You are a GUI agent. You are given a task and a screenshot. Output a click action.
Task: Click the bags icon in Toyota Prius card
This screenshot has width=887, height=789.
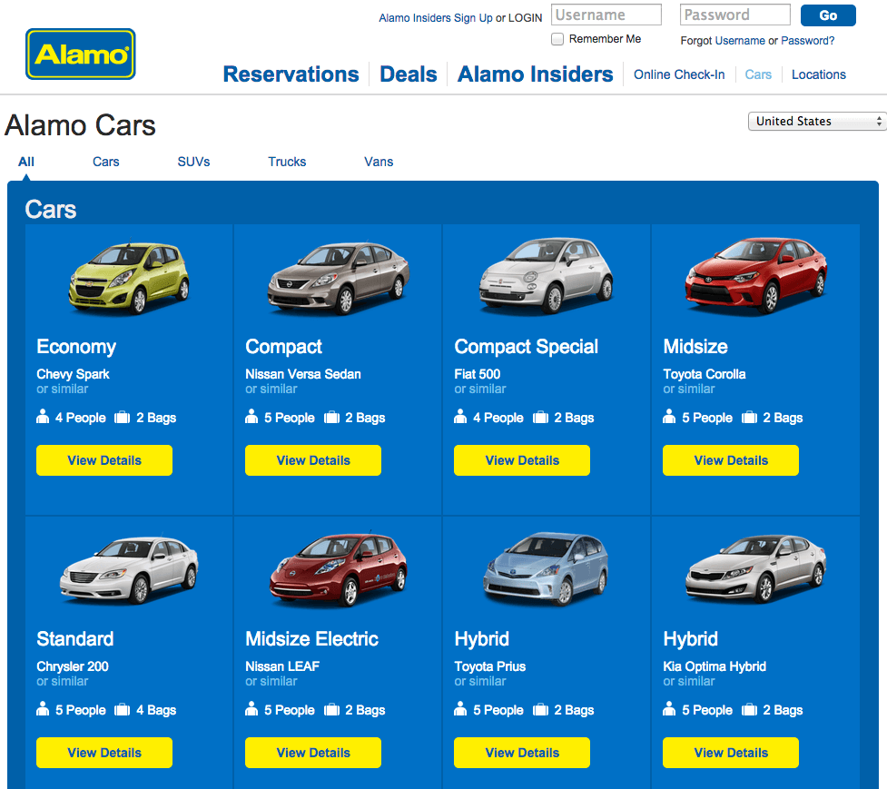pos(540,709)
